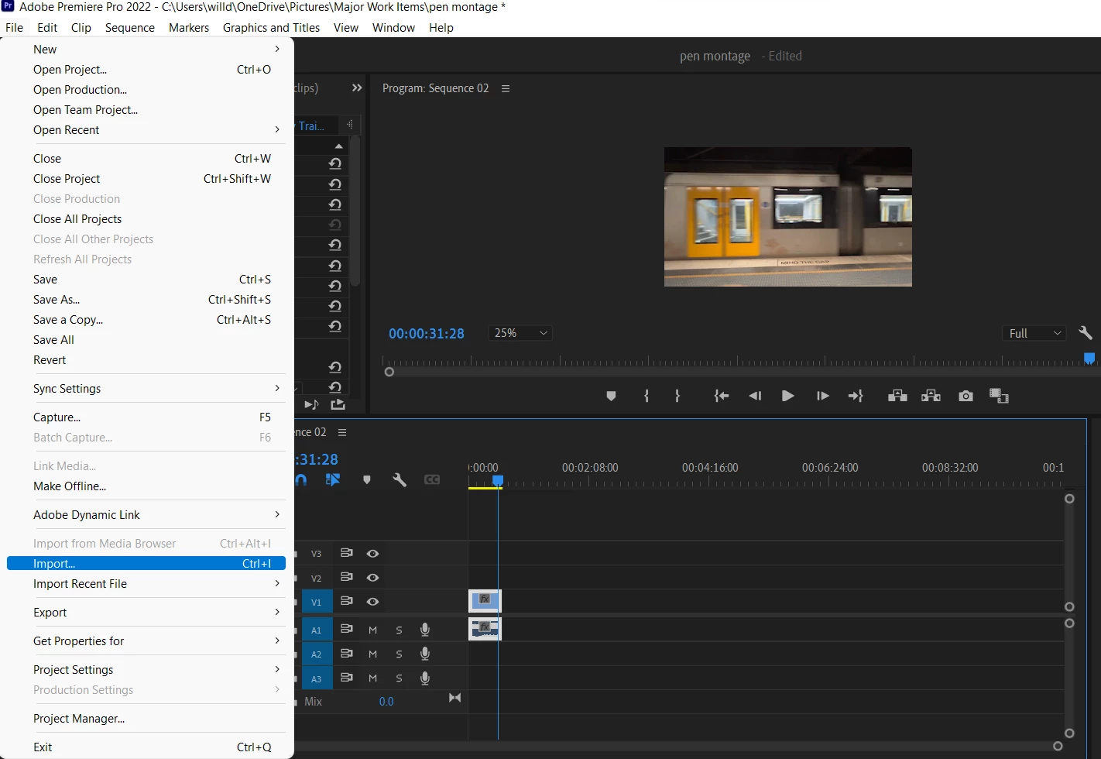Click the Program monitor playhead marker
Image resolution: width=1101 pixels, height=759 pixels.
[1089, 358]
